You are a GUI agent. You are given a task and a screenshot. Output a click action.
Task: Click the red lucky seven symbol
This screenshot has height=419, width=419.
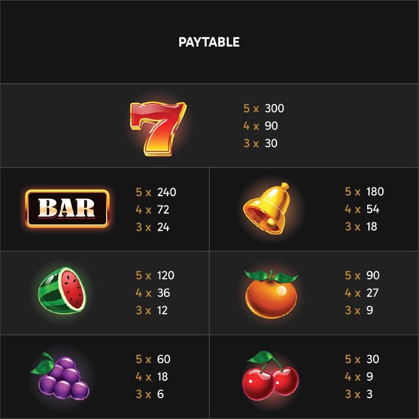(158, 129)
